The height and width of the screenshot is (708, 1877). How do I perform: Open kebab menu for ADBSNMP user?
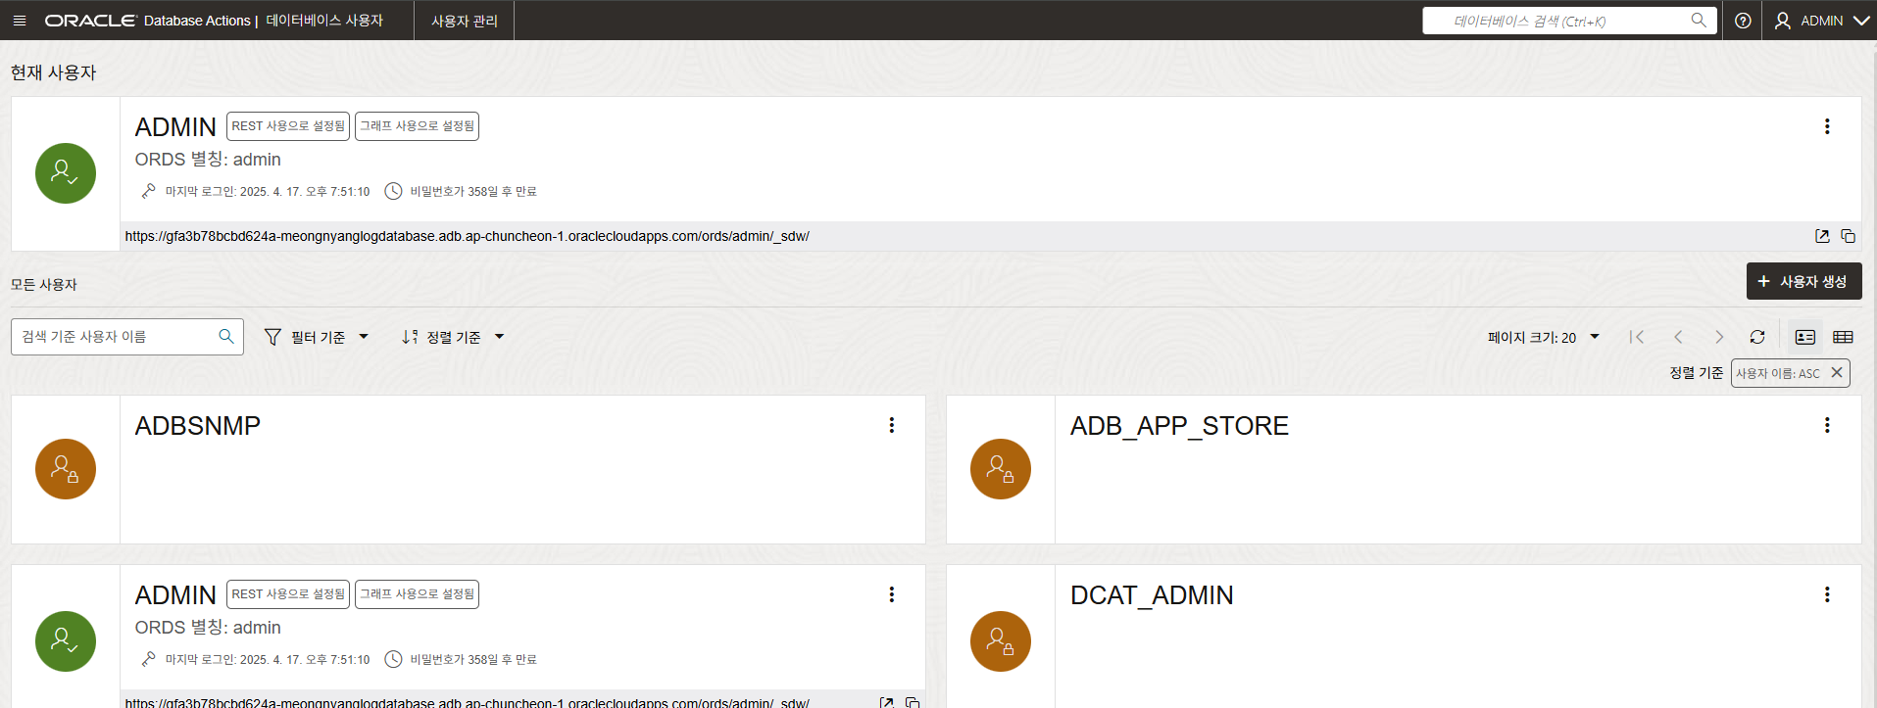[x=892, y=425]
